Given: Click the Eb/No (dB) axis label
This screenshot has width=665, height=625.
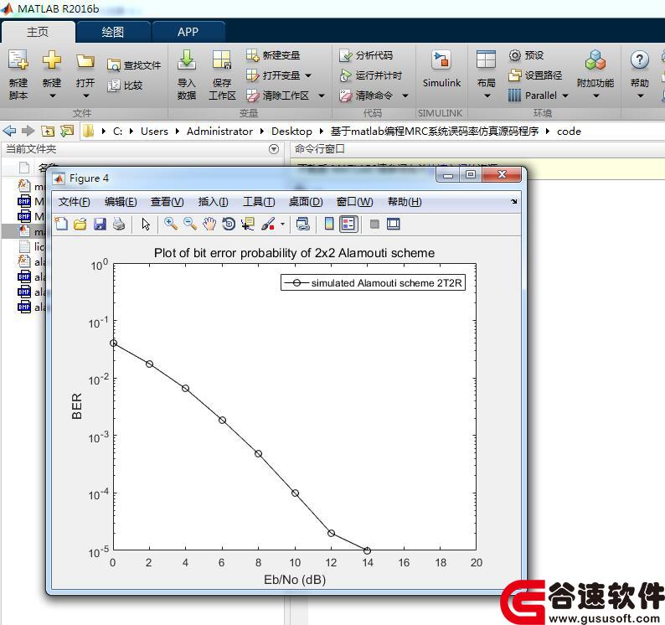Looking at the screenshot, I should pos(295,579).
